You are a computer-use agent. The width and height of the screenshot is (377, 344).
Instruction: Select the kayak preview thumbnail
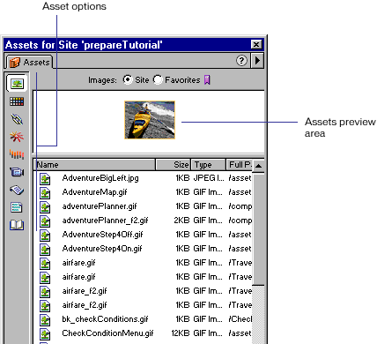point(150,120)
